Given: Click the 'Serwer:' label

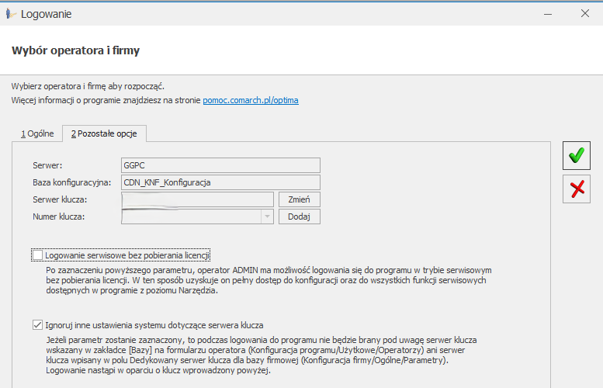Looking at the screenshot, I should (x=47, y=165).
